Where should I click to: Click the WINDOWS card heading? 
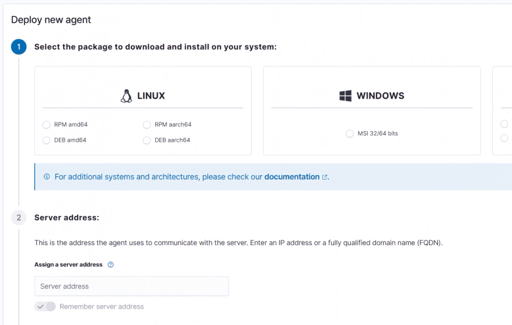point(380,96)
